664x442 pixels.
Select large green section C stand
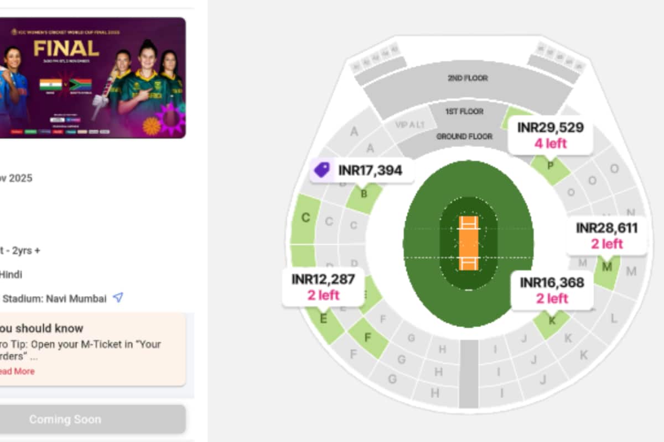point(304,219)
